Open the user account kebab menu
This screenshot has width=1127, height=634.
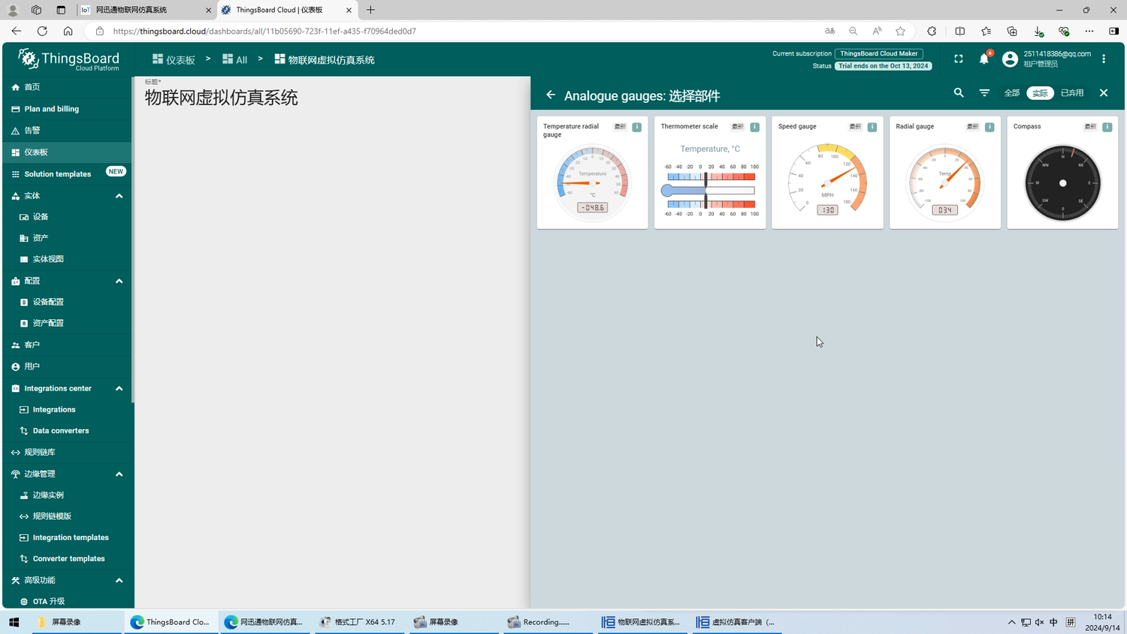tap(1104, 59)
